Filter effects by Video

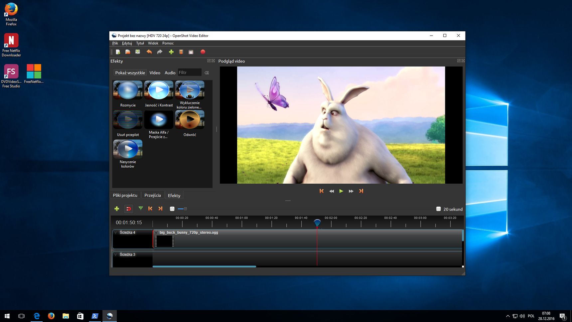[x=155, y=73]
